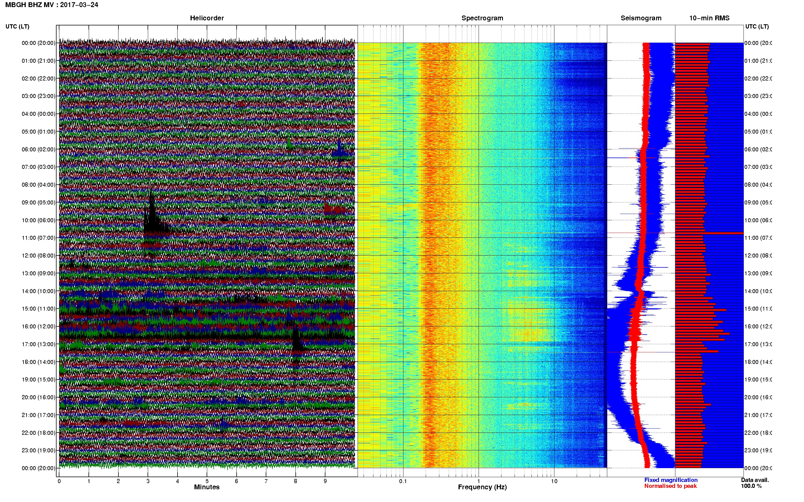This screenshot has width=804, height=502.
Task: Select the '08:00 (04:00)' left time label
Action: [38, 185]
